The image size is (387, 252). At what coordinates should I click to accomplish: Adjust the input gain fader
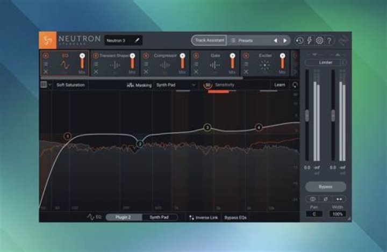tap(307, 116)
